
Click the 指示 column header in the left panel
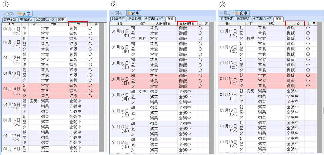point(34,24)
